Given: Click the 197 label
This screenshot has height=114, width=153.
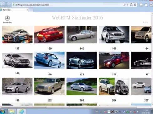Looking at the screenshot, I should pos(146,74).
